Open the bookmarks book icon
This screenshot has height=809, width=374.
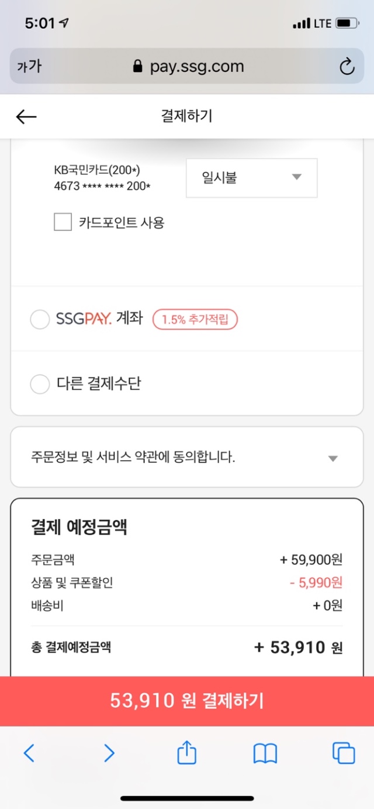coord(265,753)
